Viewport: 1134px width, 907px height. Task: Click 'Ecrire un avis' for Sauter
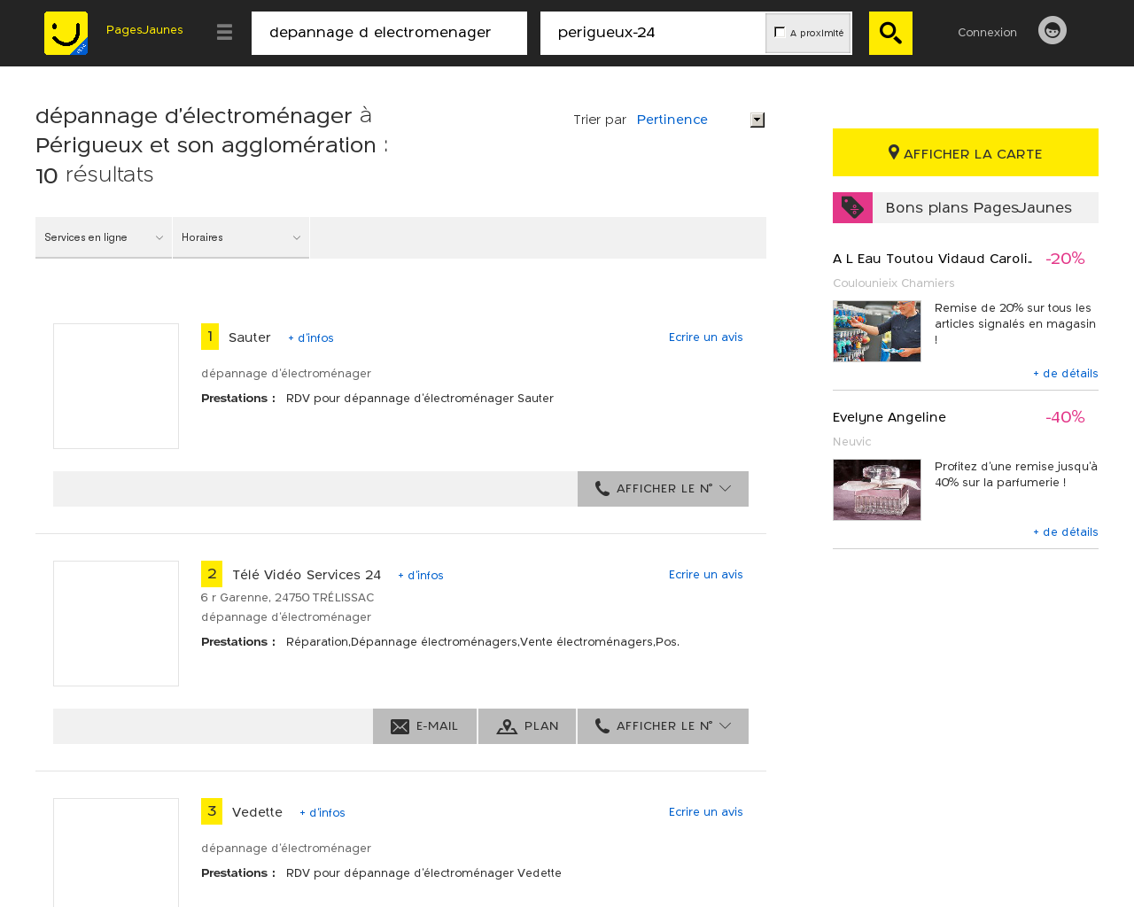[x=706, y=337]
